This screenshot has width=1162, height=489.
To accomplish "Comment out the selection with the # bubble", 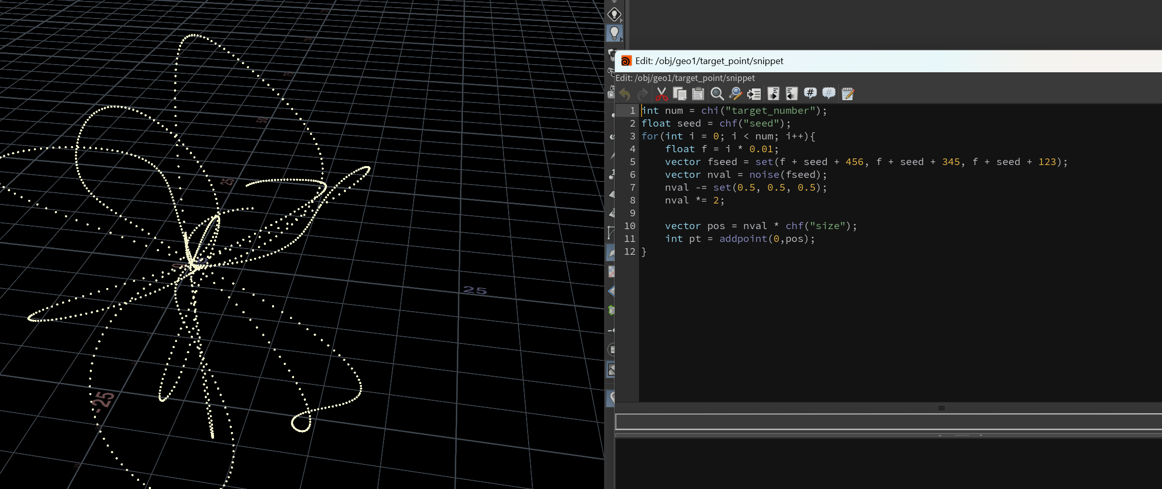I will coord(810,93).
